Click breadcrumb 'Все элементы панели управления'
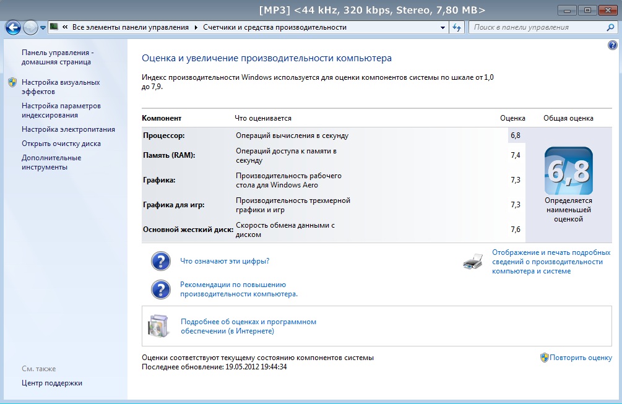622x404 pixels. click(x=131, y=27)
